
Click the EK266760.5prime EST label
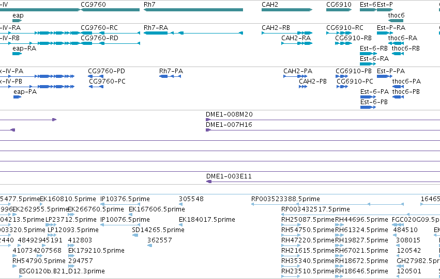coord(96,209)
